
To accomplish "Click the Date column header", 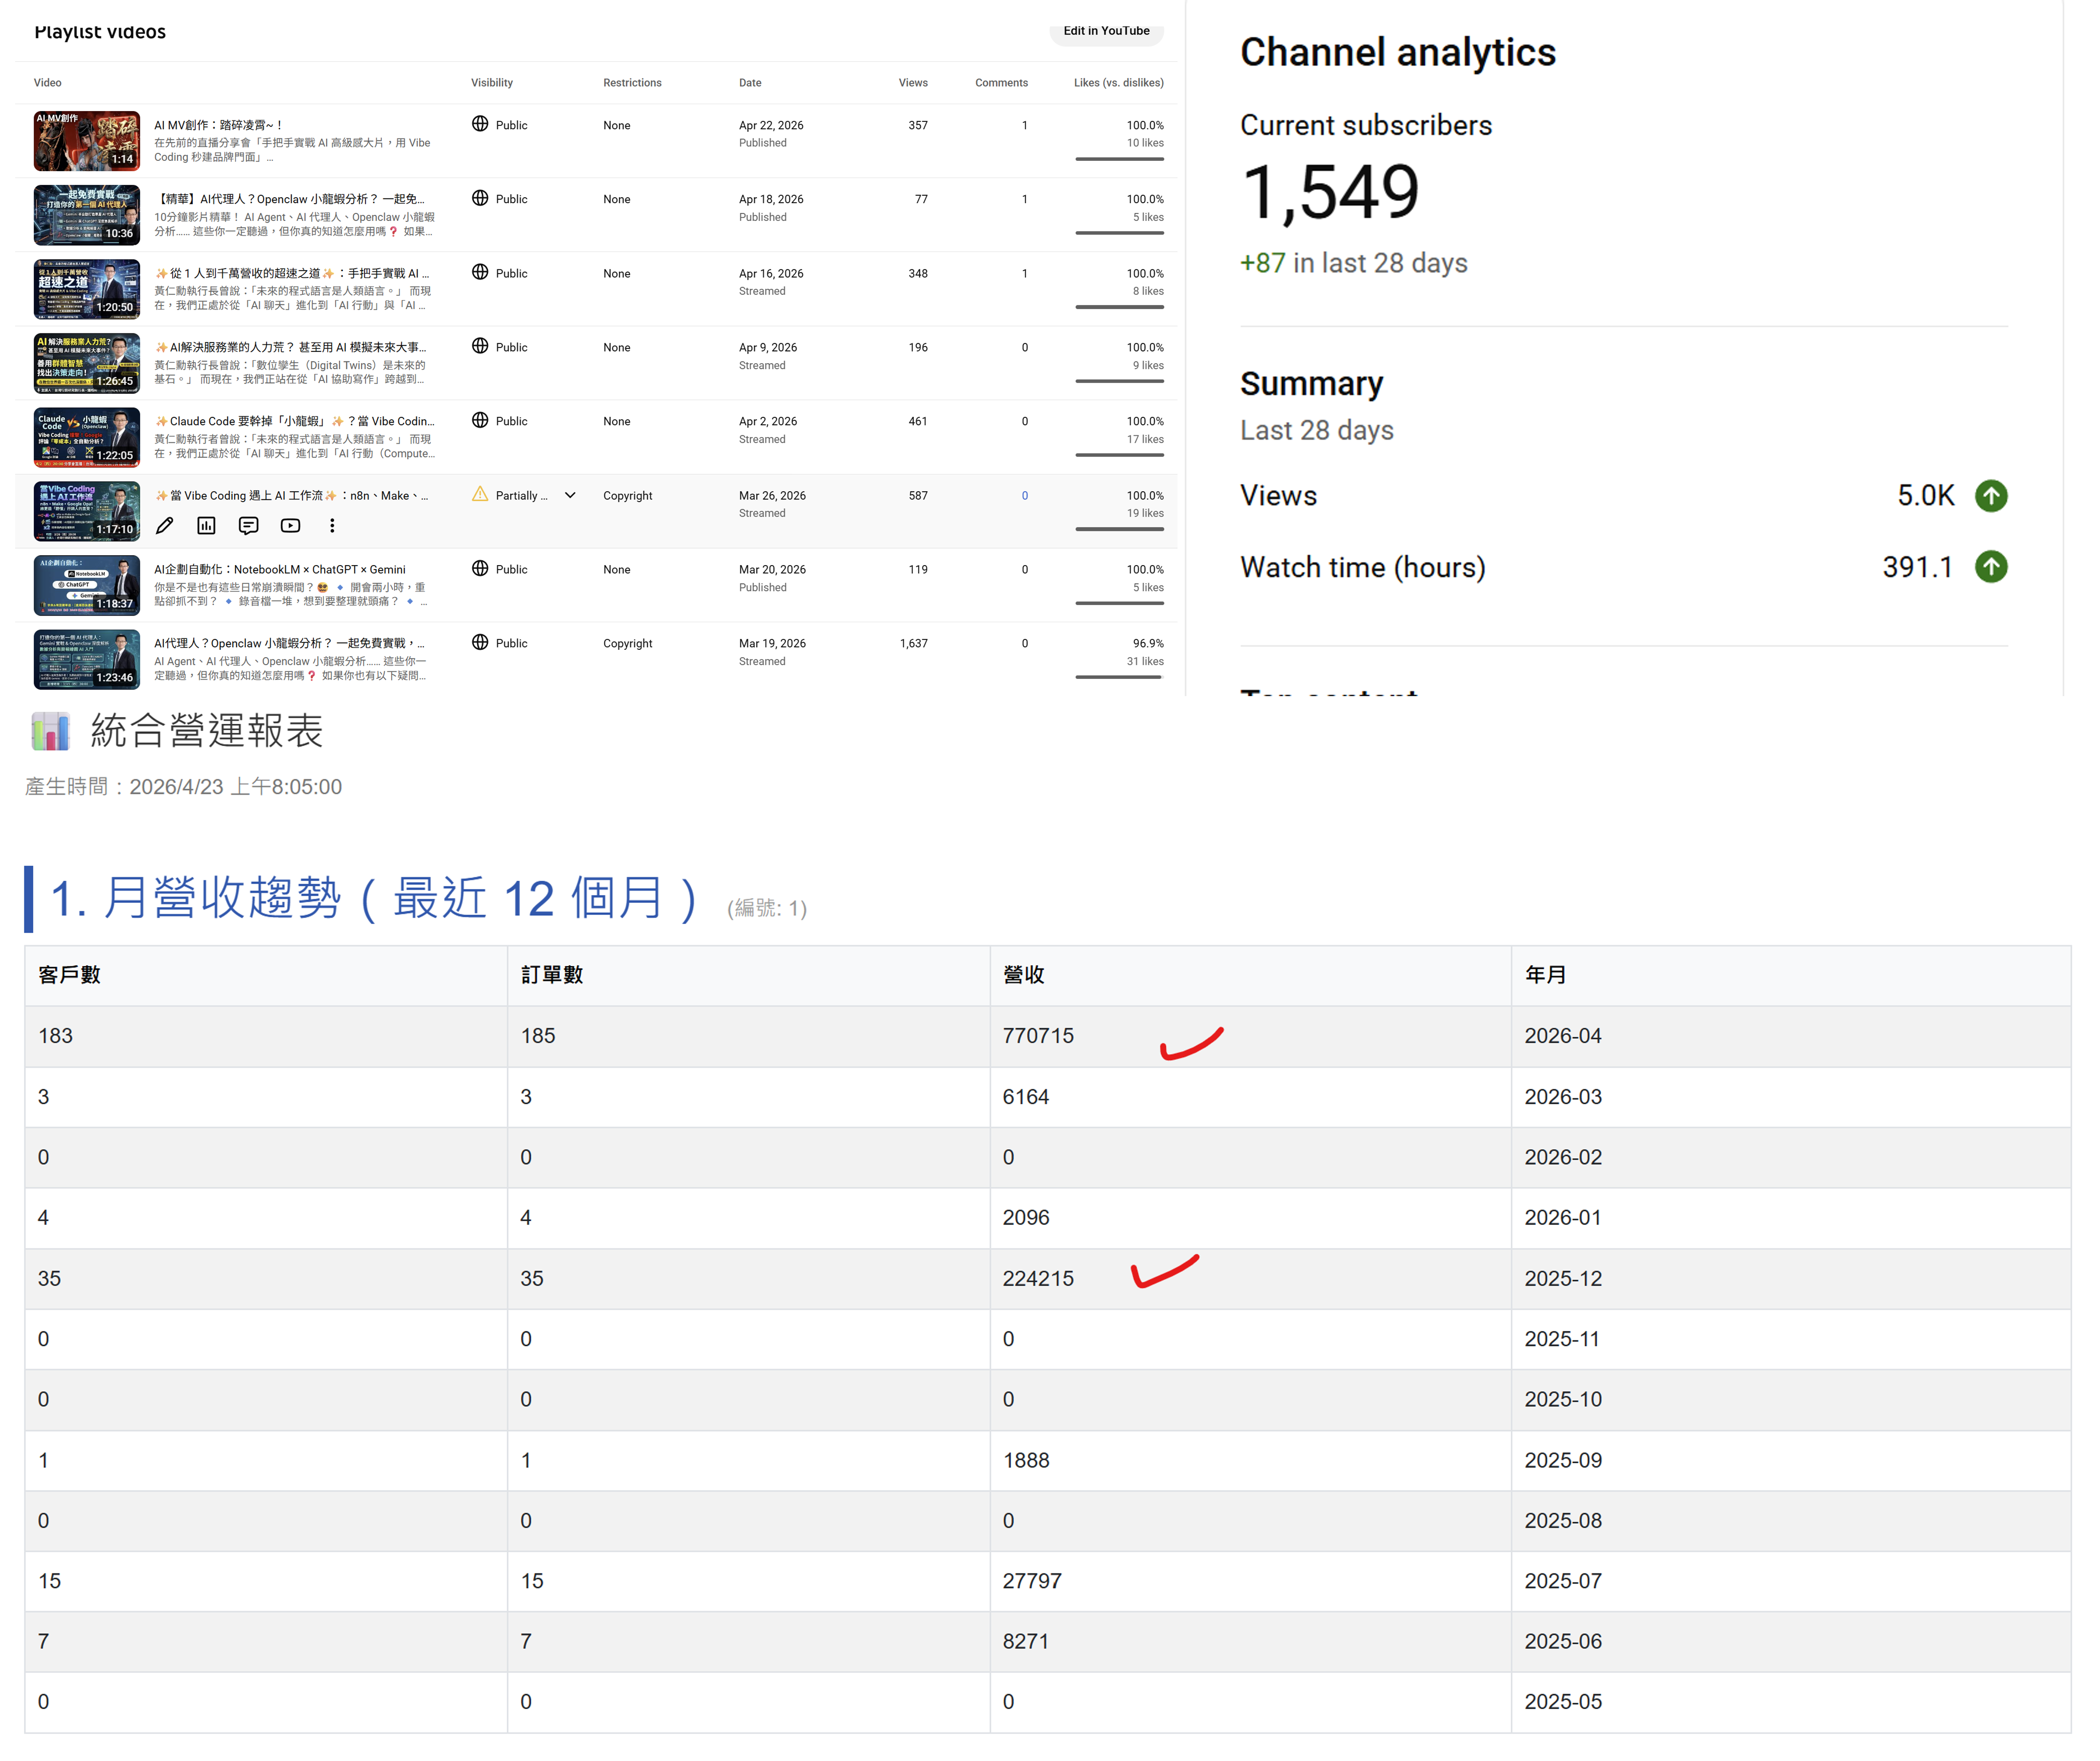I will (x=751, y=83).
